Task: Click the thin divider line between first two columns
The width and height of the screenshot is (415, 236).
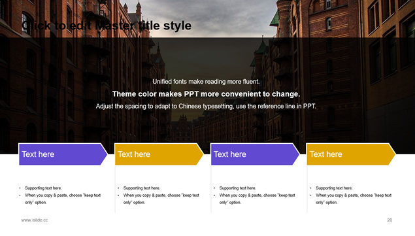Action: [x=115, y=188]
